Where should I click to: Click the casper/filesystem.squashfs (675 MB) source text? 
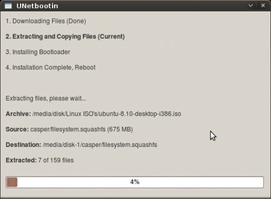[x=81, y=130]
